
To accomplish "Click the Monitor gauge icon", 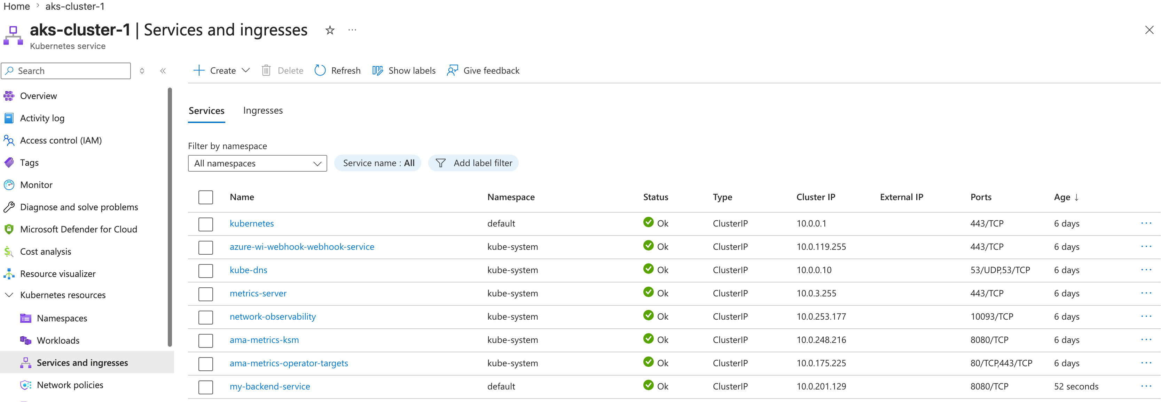I will pyautogui.click(x=9, y=185).
